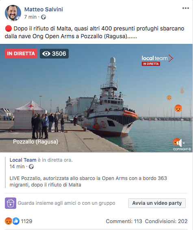
Task: Click the 14 min shared post timestamp
Action: [x=17, y=167]
